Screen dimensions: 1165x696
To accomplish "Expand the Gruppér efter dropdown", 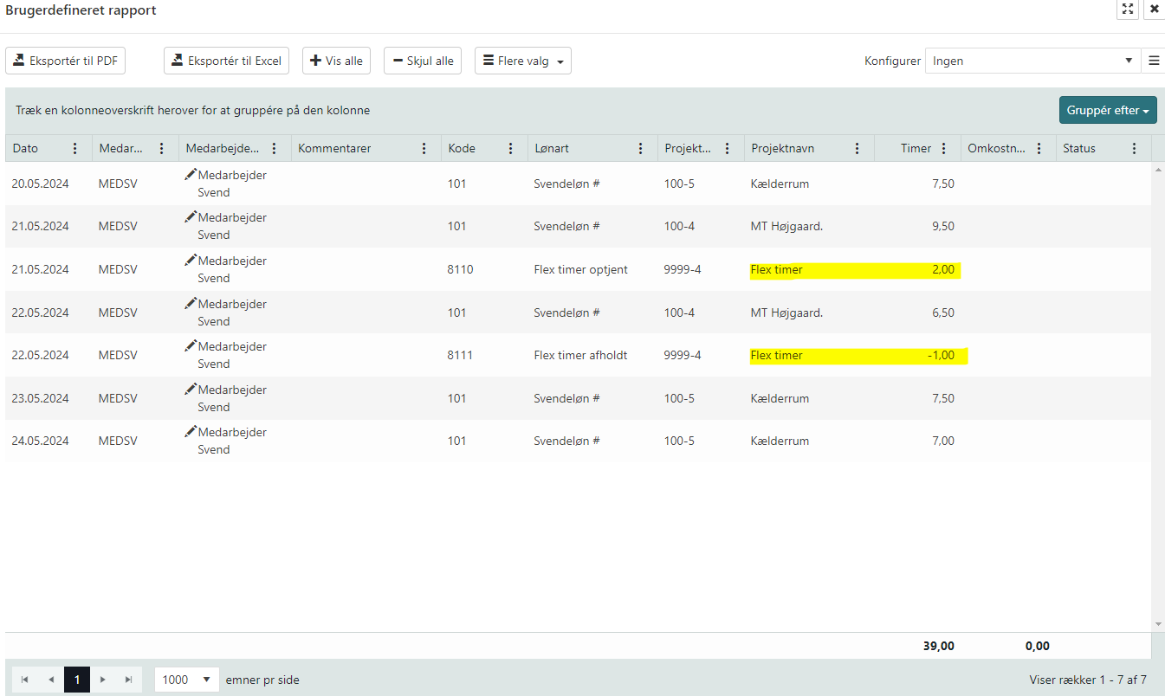I will click(x=1107, y=110).
